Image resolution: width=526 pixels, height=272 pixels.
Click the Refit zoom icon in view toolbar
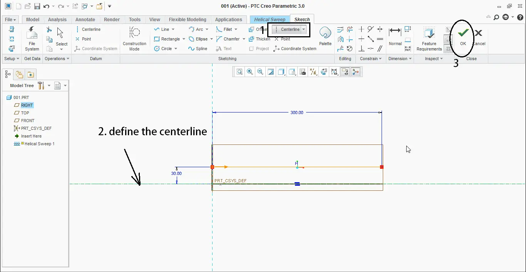pyautogui.click(x=240, y=72)
